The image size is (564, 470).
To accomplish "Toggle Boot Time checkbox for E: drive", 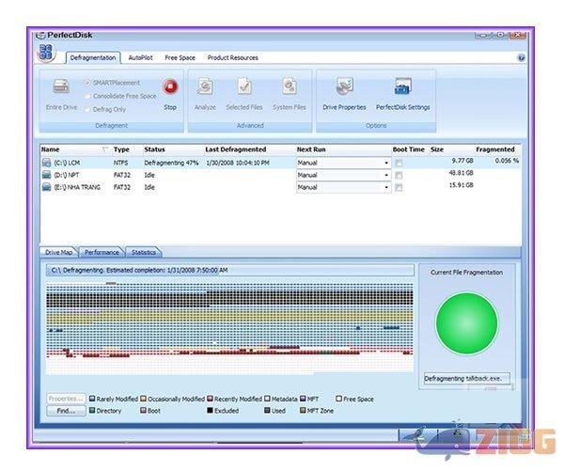I will pyautogui.click(x=399, y=187).
